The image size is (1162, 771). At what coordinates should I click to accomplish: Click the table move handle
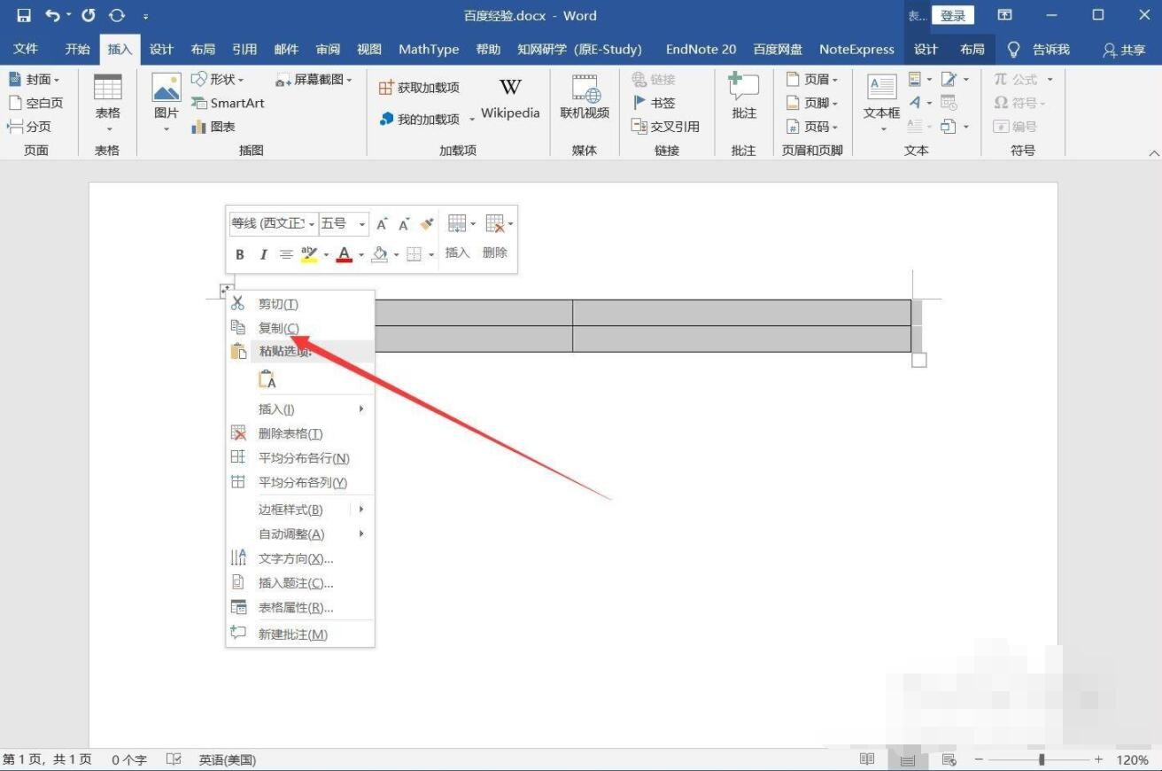[227, 290]
